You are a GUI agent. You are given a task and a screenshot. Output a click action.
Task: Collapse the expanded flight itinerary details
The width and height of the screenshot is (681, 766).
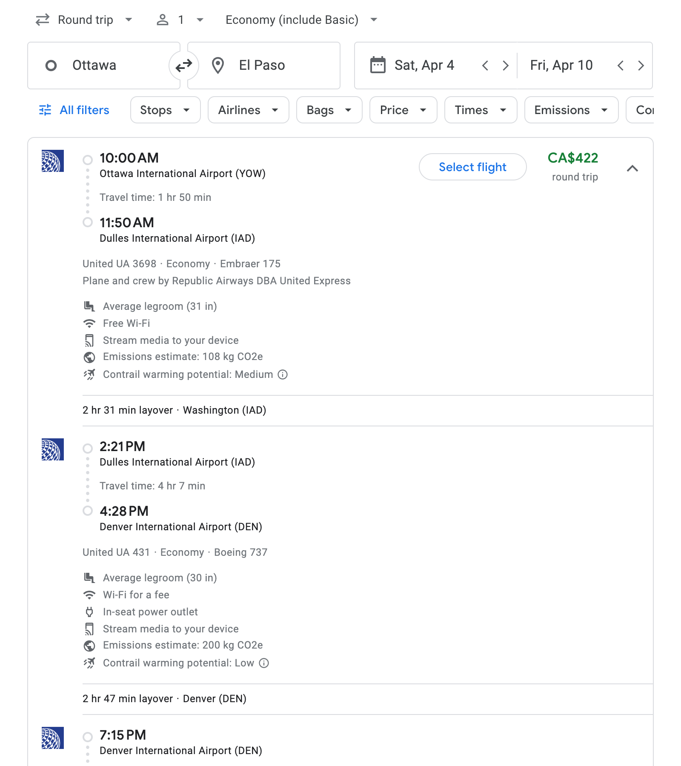click(x=633, y=168)
